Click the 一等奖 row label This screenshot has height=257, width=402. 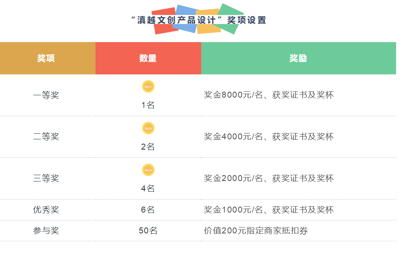pos(46,95)
